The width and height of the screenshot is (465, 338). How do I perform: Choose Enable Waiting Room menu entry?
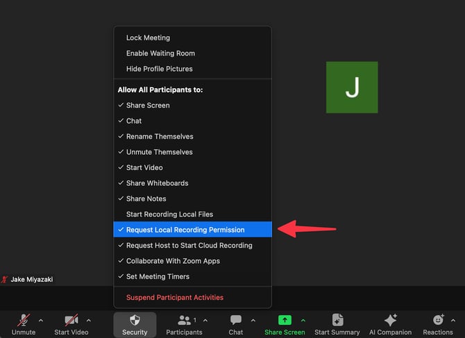pos(160,53)
